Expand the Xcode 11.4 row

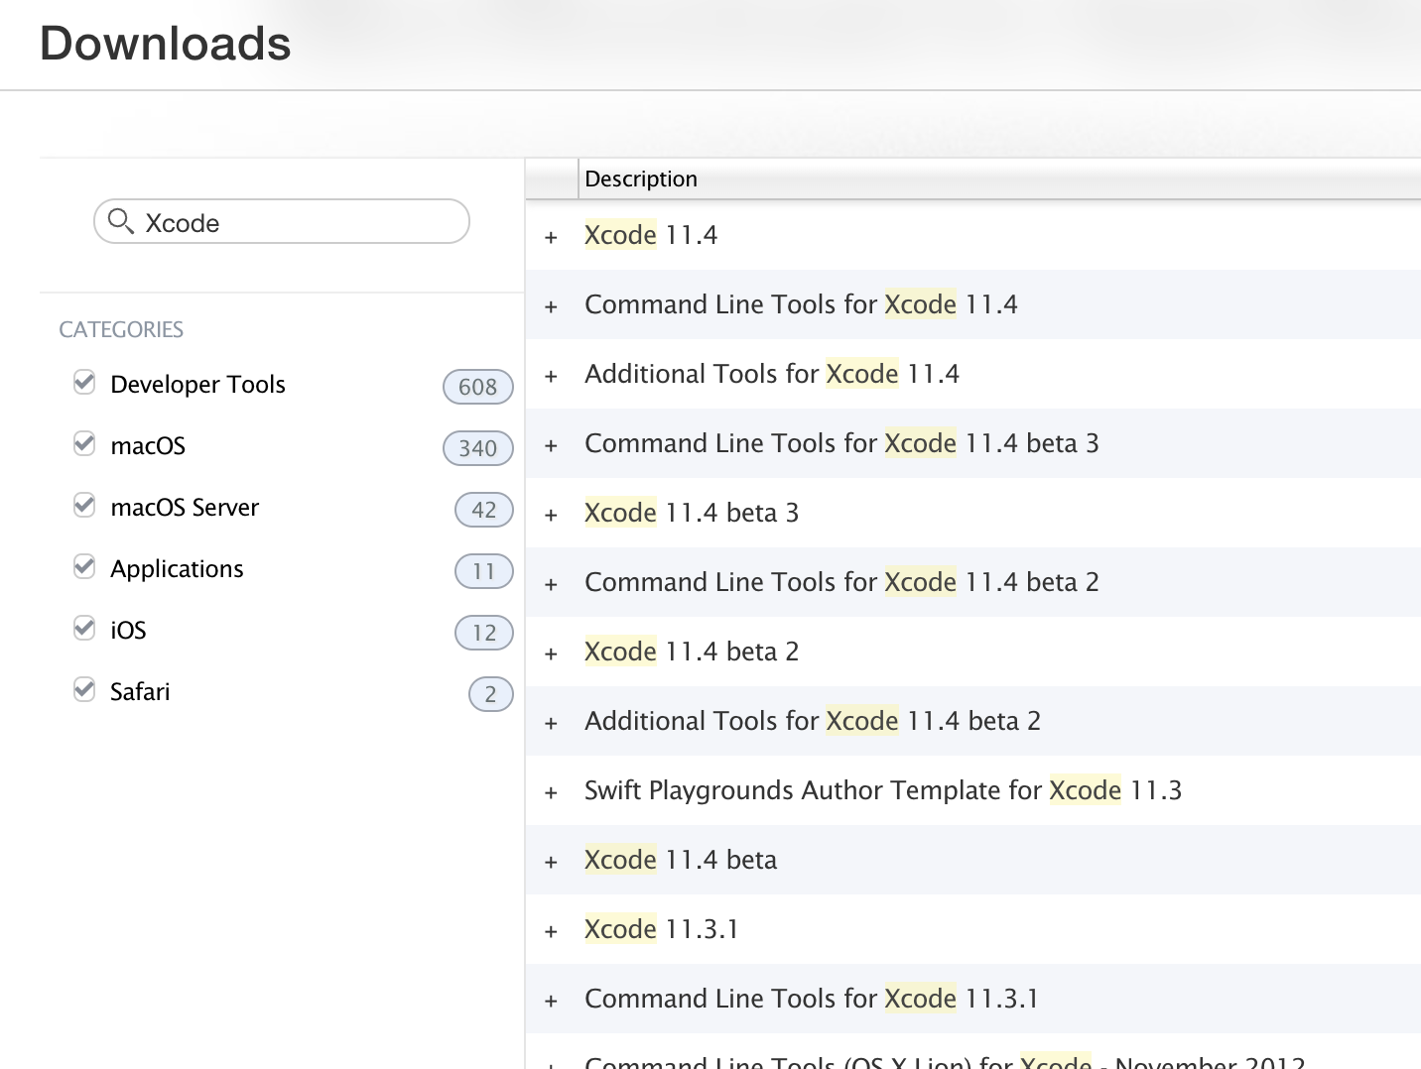551,237
